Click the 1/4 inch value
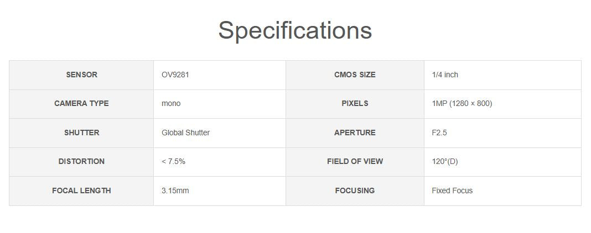The width and height of the screenshot is (591, 233). tap(445, 75)
